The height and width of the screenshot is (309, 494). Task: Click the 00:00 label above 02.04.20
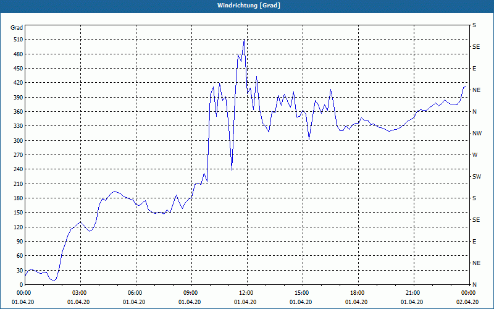point(469,293)
